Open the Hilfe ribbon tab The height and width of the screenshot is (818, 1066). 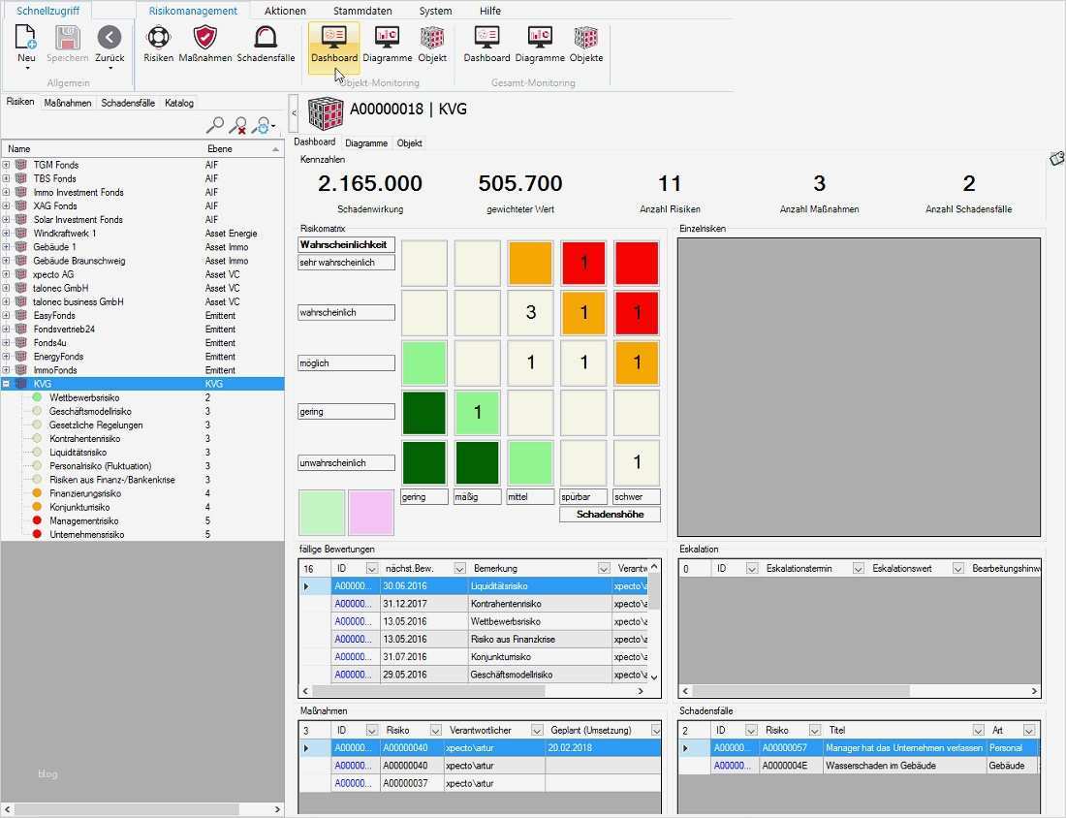tap(489, 11)
